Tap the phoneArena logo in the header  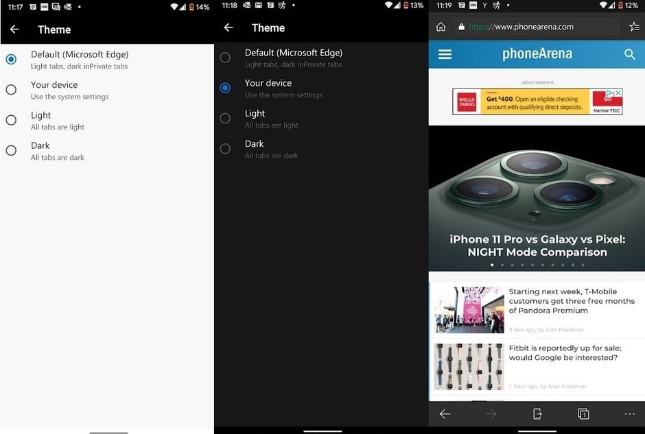[x=537, y=54]
